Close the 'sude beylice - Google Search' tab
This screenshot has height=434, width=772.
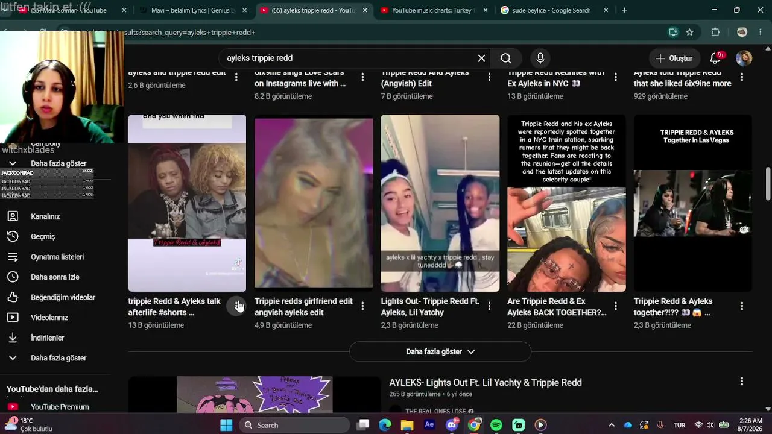pyautogui.click(x=606, y=10)
